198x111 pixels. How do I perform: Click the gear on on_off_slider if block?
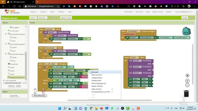pos(44,67)
